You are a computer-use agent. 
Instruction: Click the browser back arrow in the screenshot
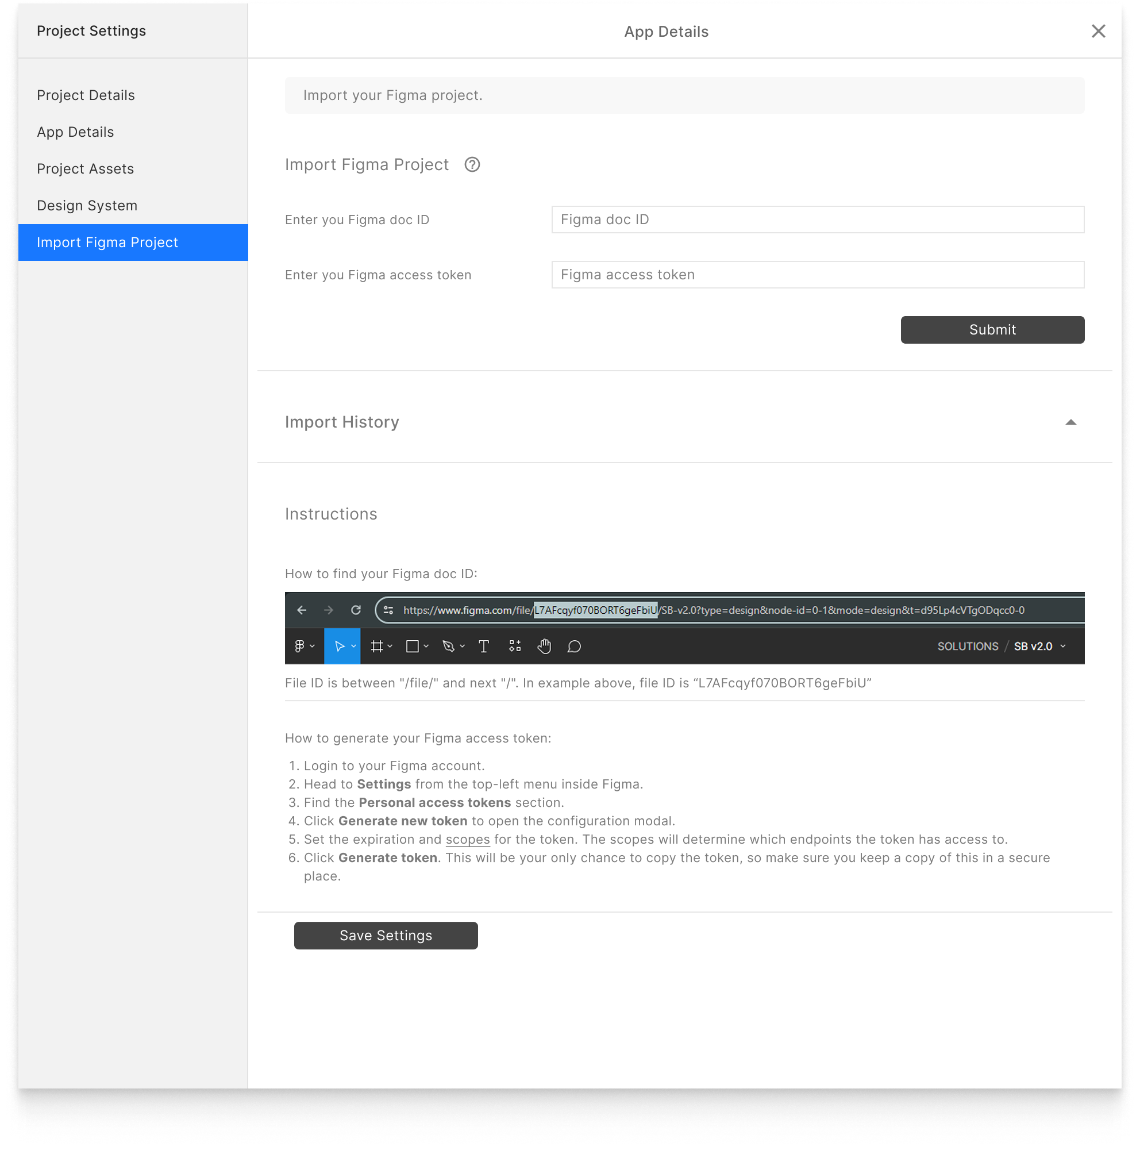coord(301,610)
